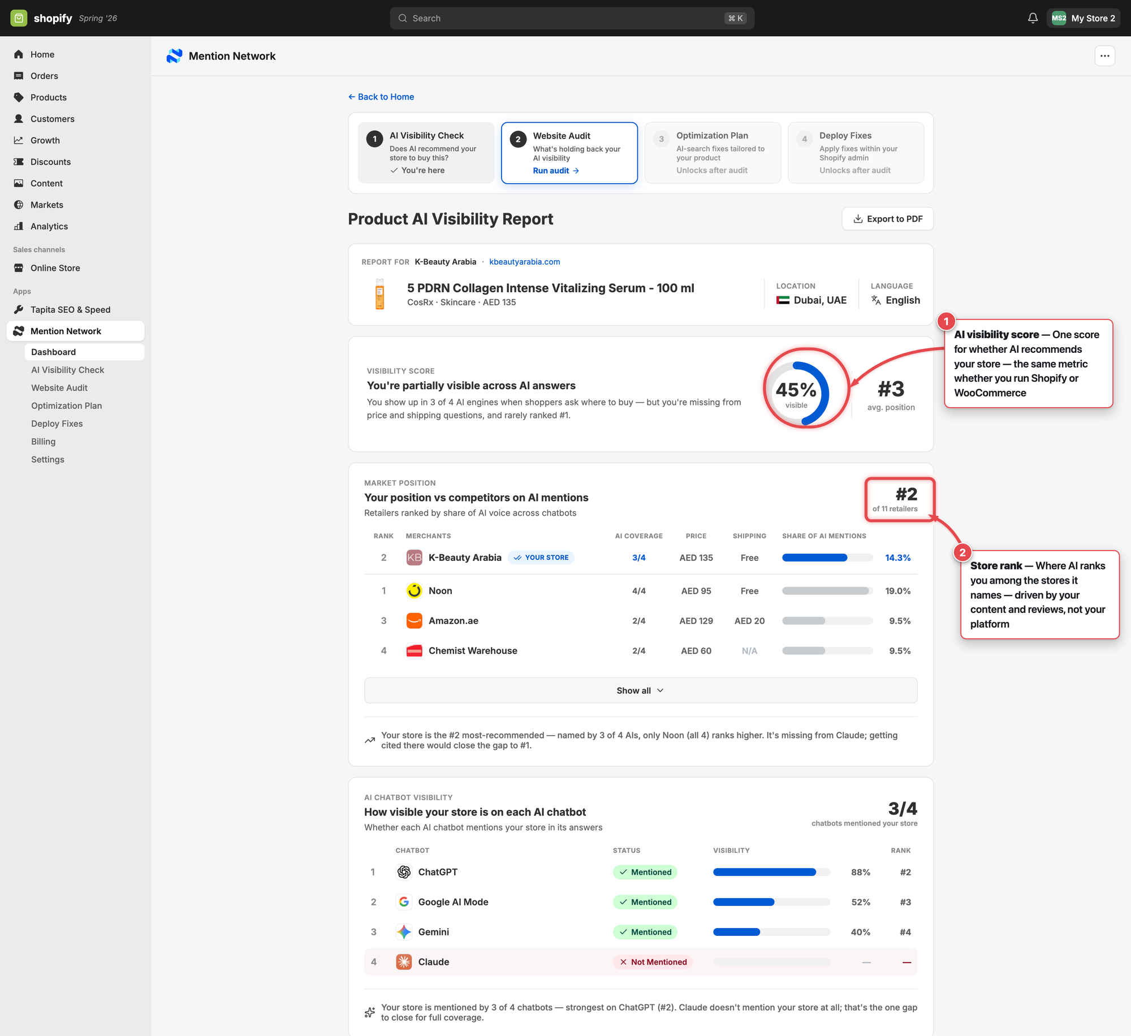This screenshot has height=1036, width=1131.
Task: Select step 3 Optimization Plan card
Action: point(713,153)
